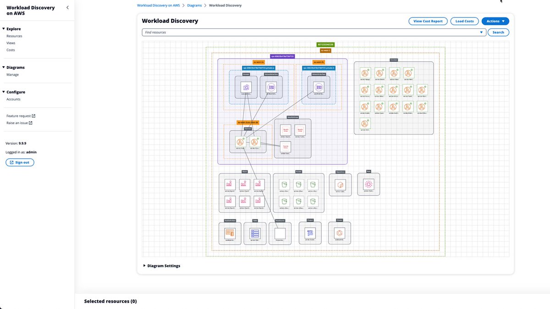Select first alarm icon in the Alarm group

[230, 184]
